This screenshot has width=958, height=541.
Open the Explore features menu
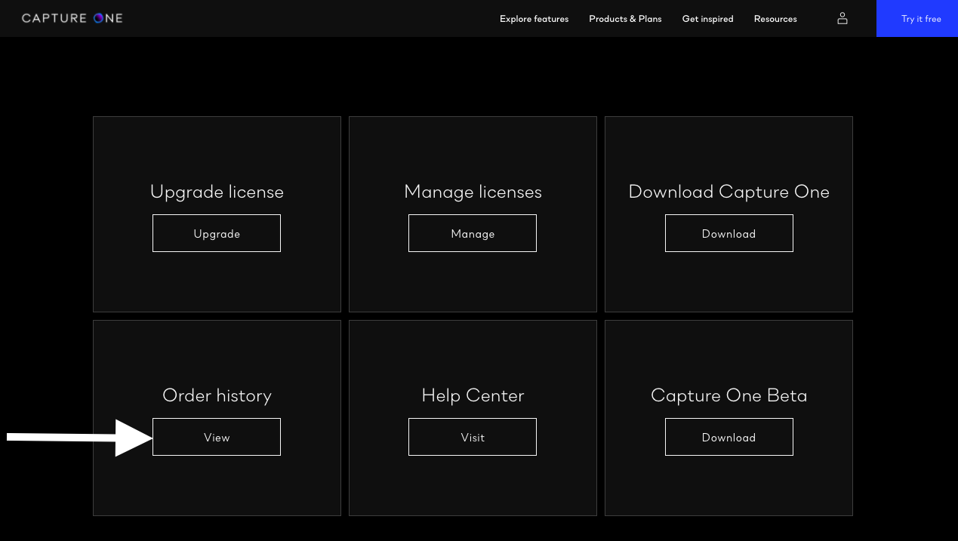tap(534, 19)
